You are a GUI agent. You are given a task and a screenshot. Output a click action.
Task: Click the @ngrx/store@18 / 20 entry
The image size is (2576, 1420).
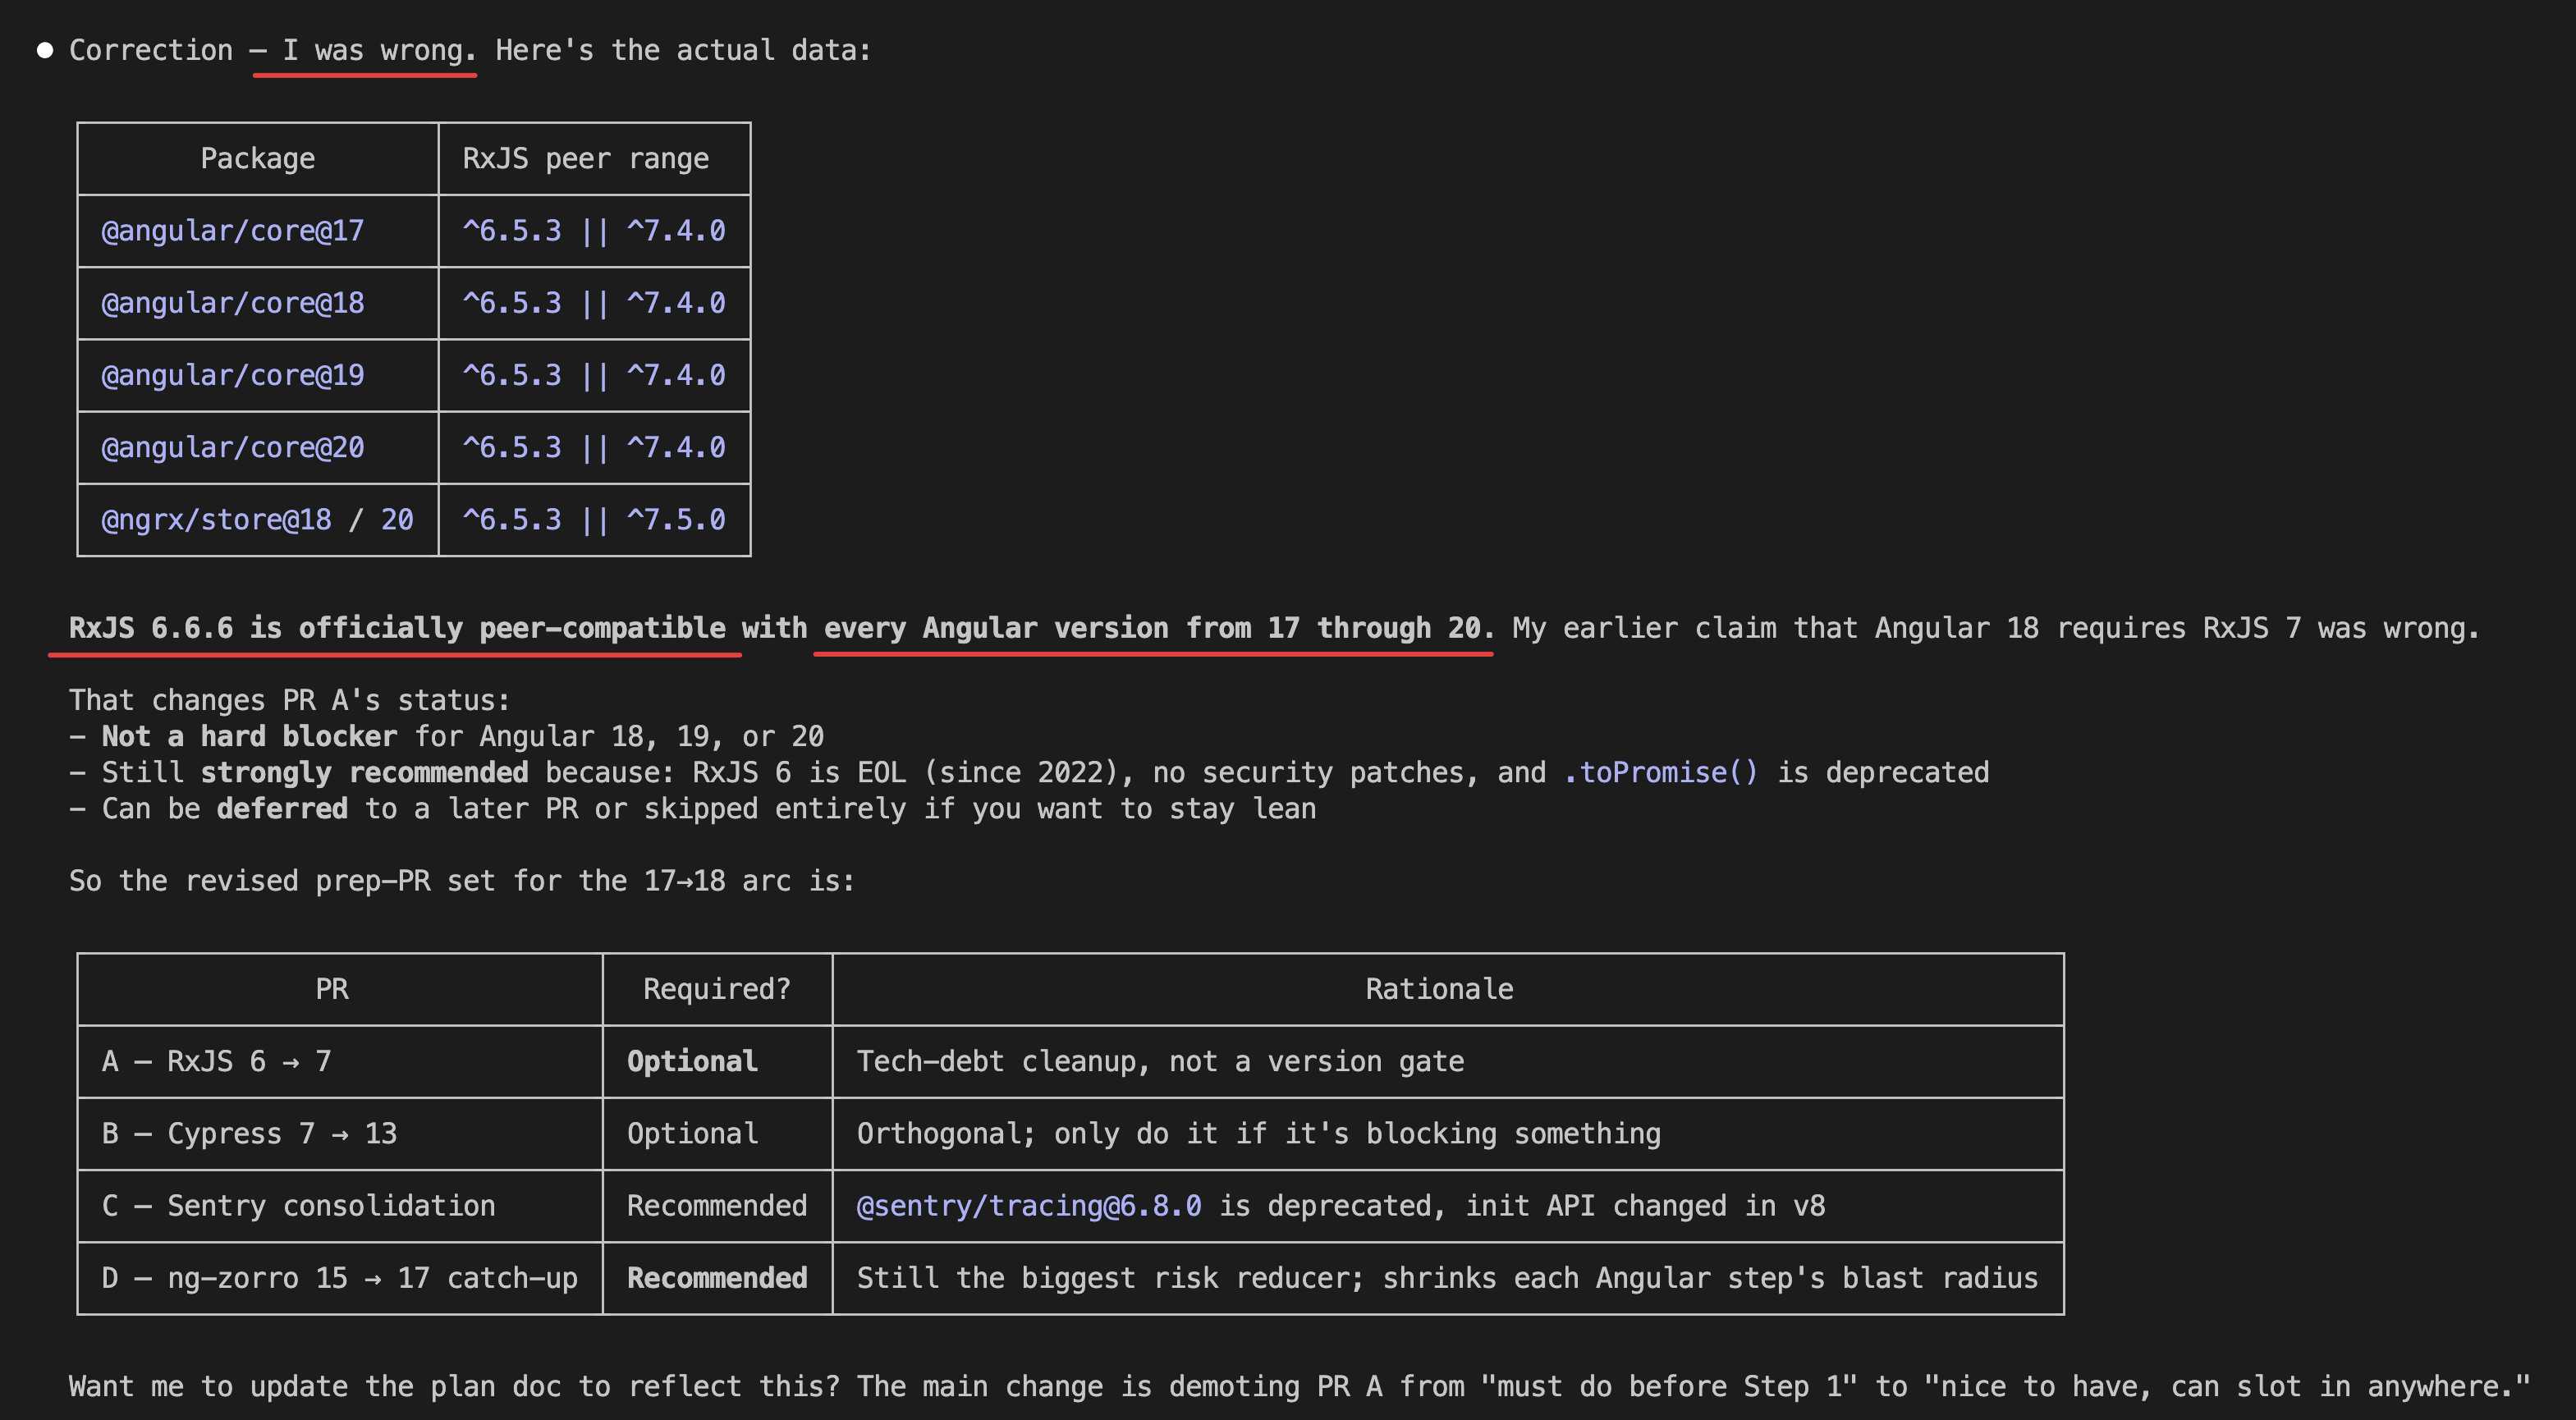click(x=257, y=519)
